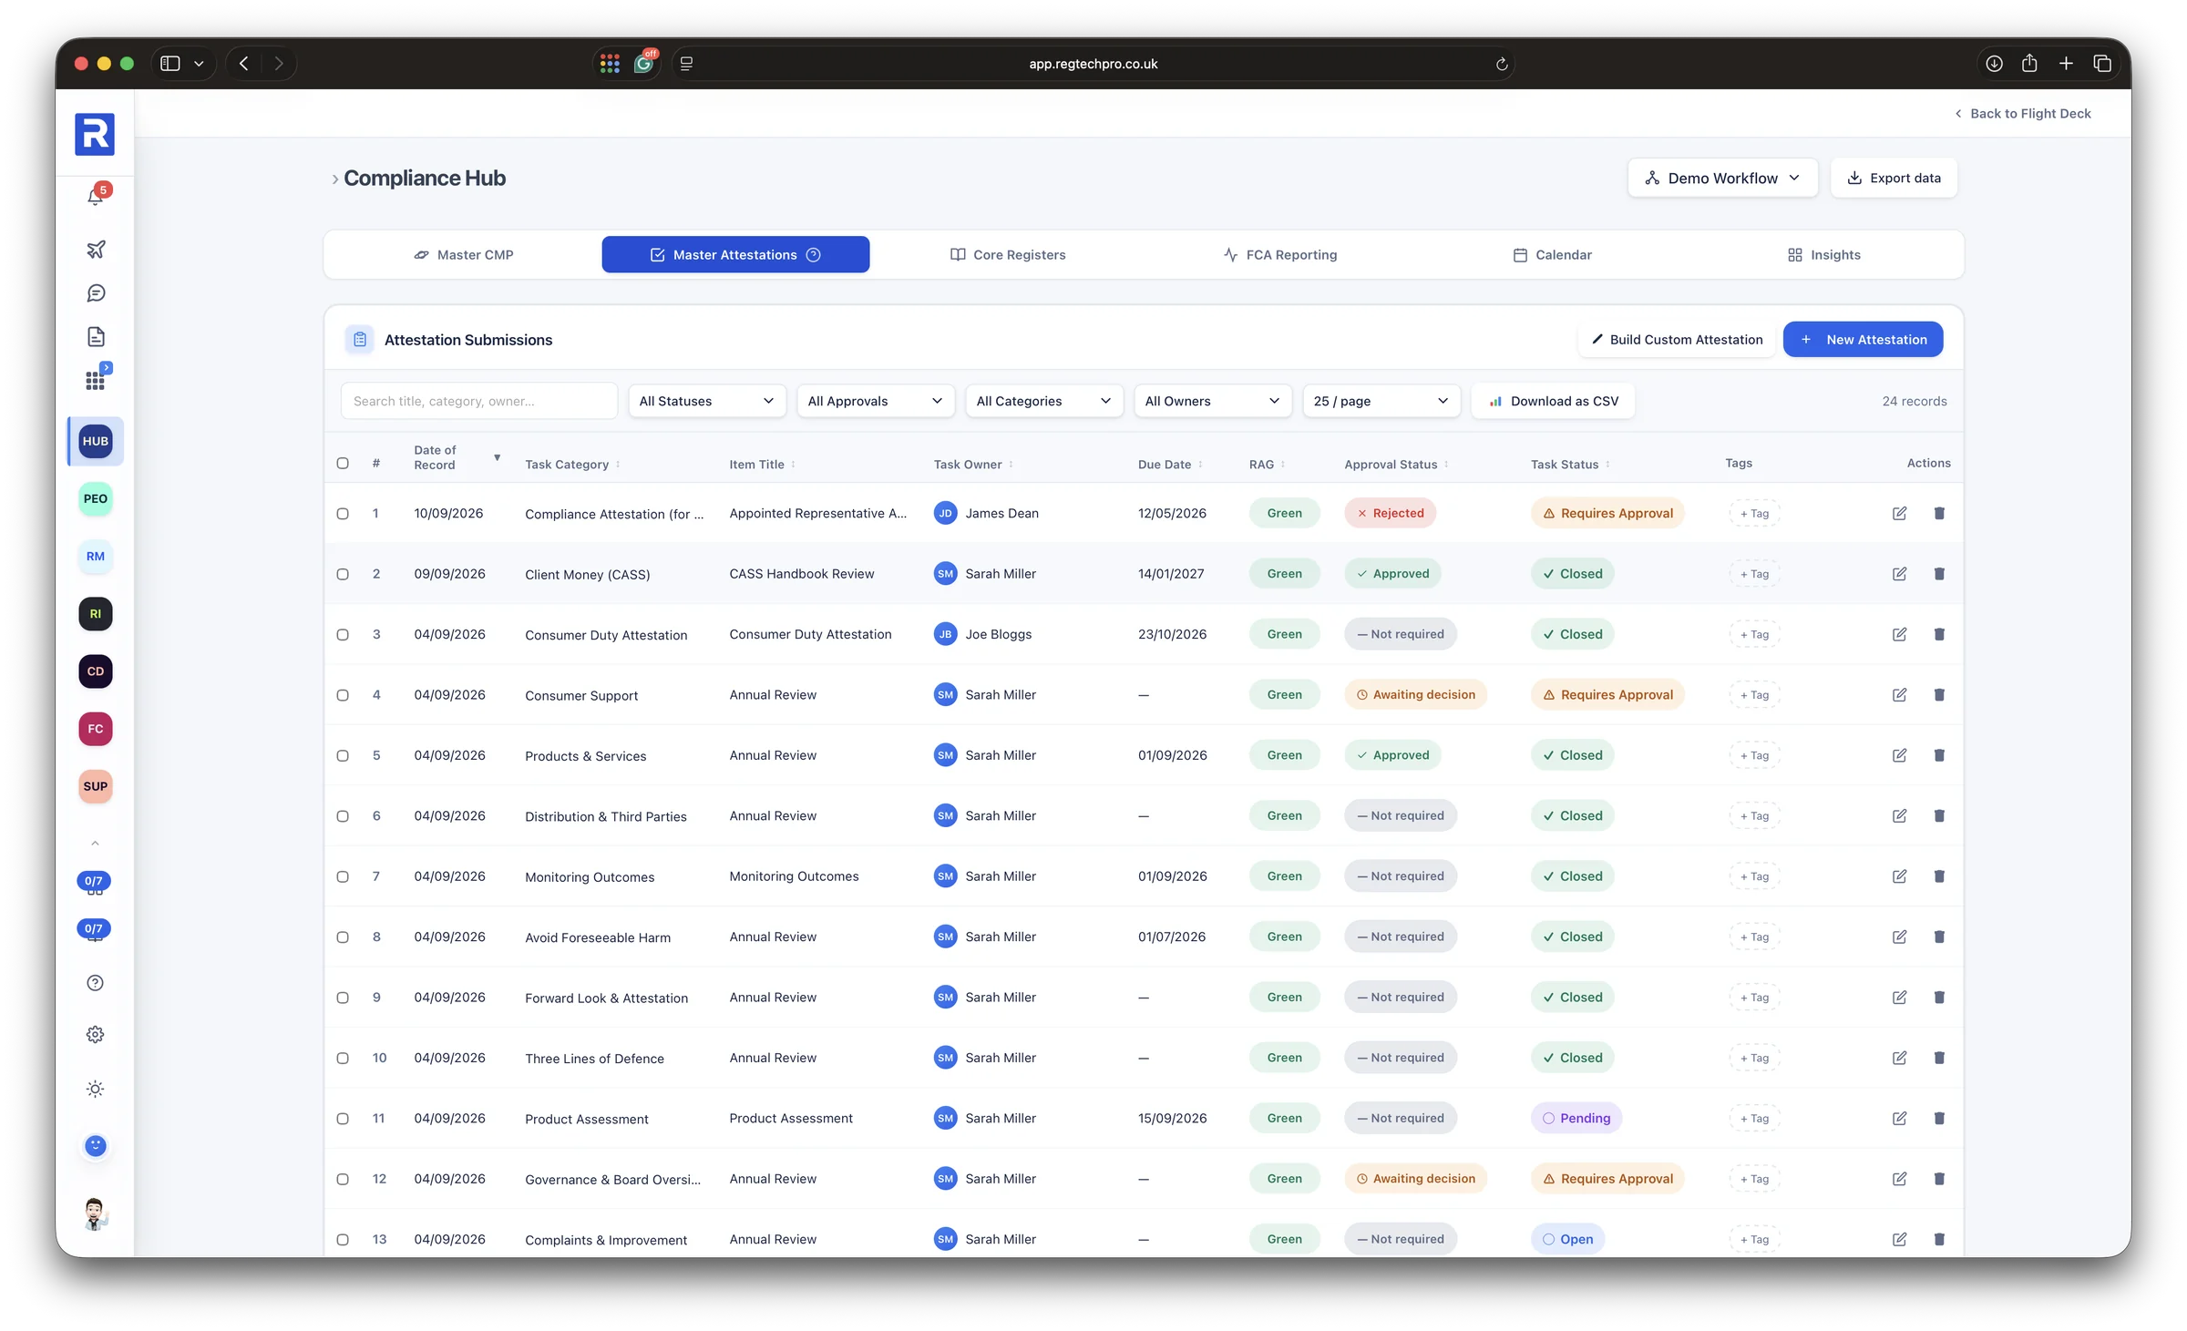Open the All Statuses filter dropdown

(707, 401)
